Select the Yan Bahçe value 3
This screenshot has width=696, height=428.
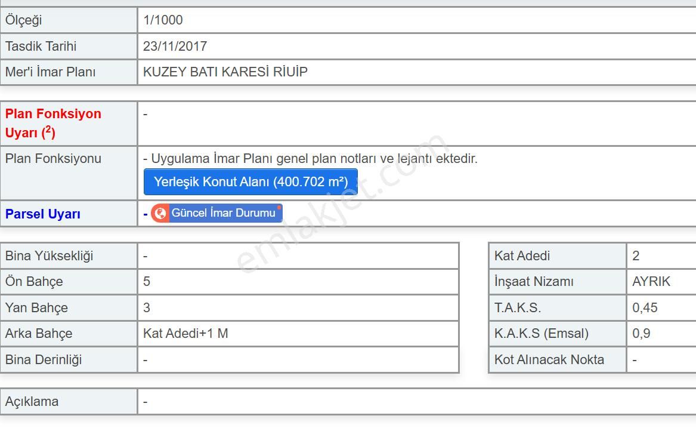click(146, 307)
